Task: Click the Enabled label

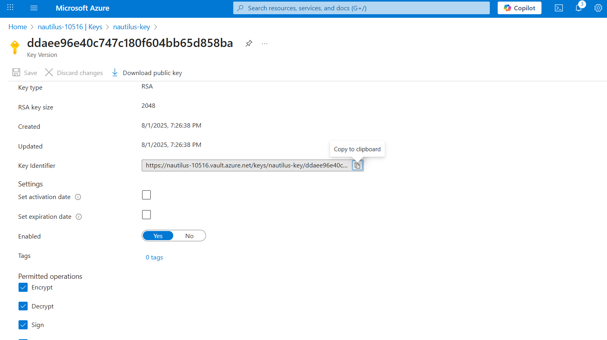Action: coord(30,237)
